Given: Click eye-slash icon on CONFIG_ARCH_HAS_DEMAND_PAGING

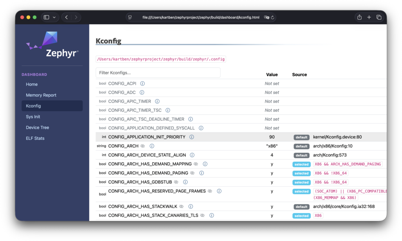Looking at the screenshot, I should tap(192, 173).
